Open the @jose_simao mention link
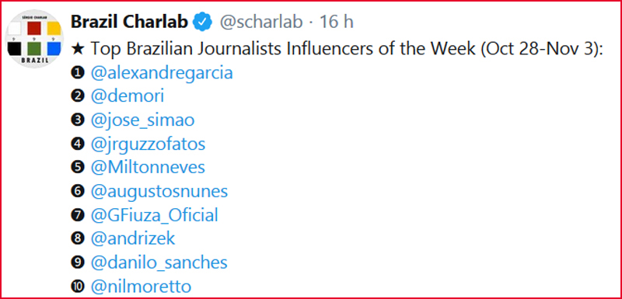This screenshot has height=299, width=622. pyautogui.click(x=142, y=121)
